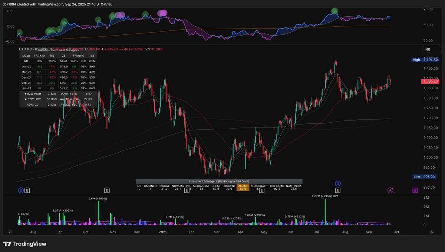Image resolution: width=445 pixels, height=252 pixels.
Task: Click the Low 905.00 price label
Action: tap(424, 177)
